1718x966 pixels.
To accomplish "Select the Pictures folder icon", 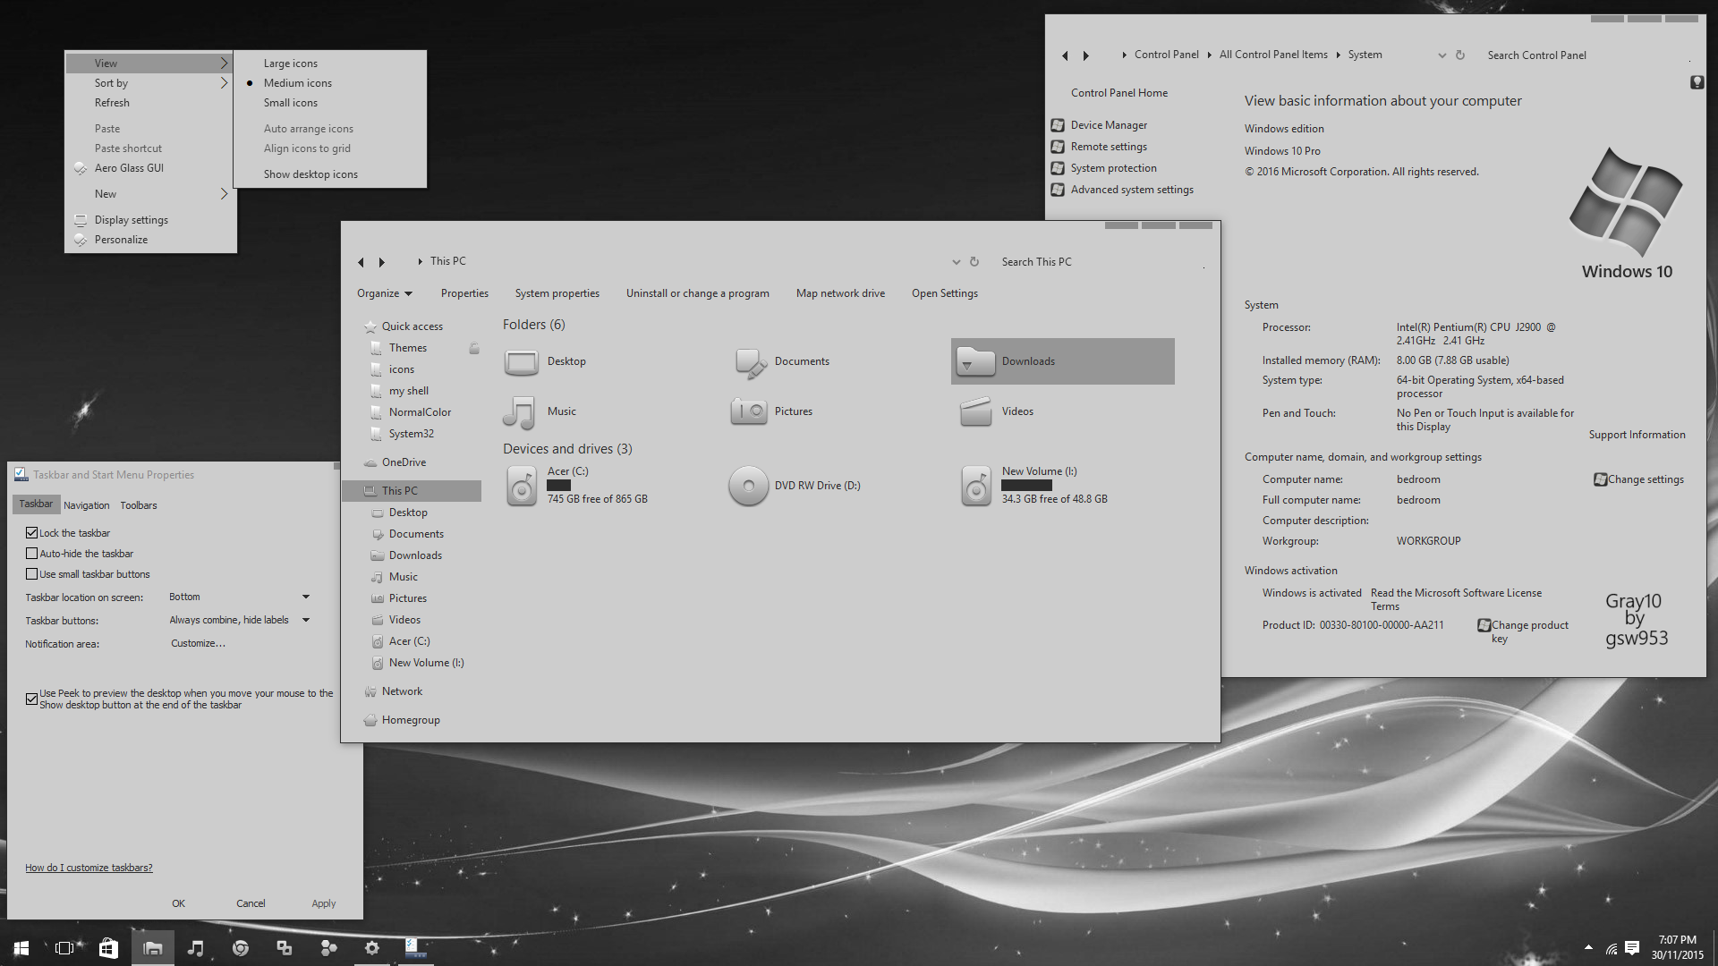I will click(749, 411).
